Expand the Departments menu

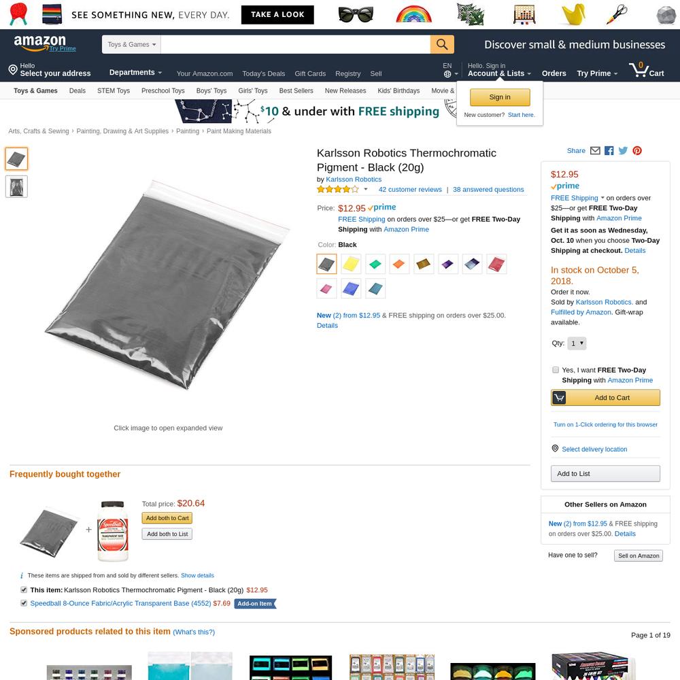point(135,73)
